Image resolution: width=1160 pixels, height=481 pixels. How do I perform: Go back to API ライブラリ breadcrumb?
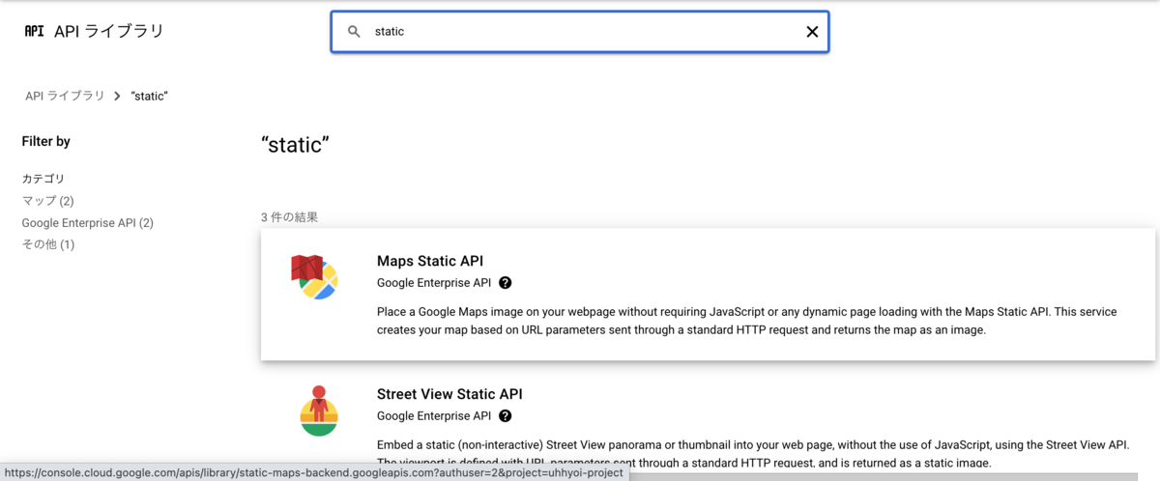tap(65, 97)
